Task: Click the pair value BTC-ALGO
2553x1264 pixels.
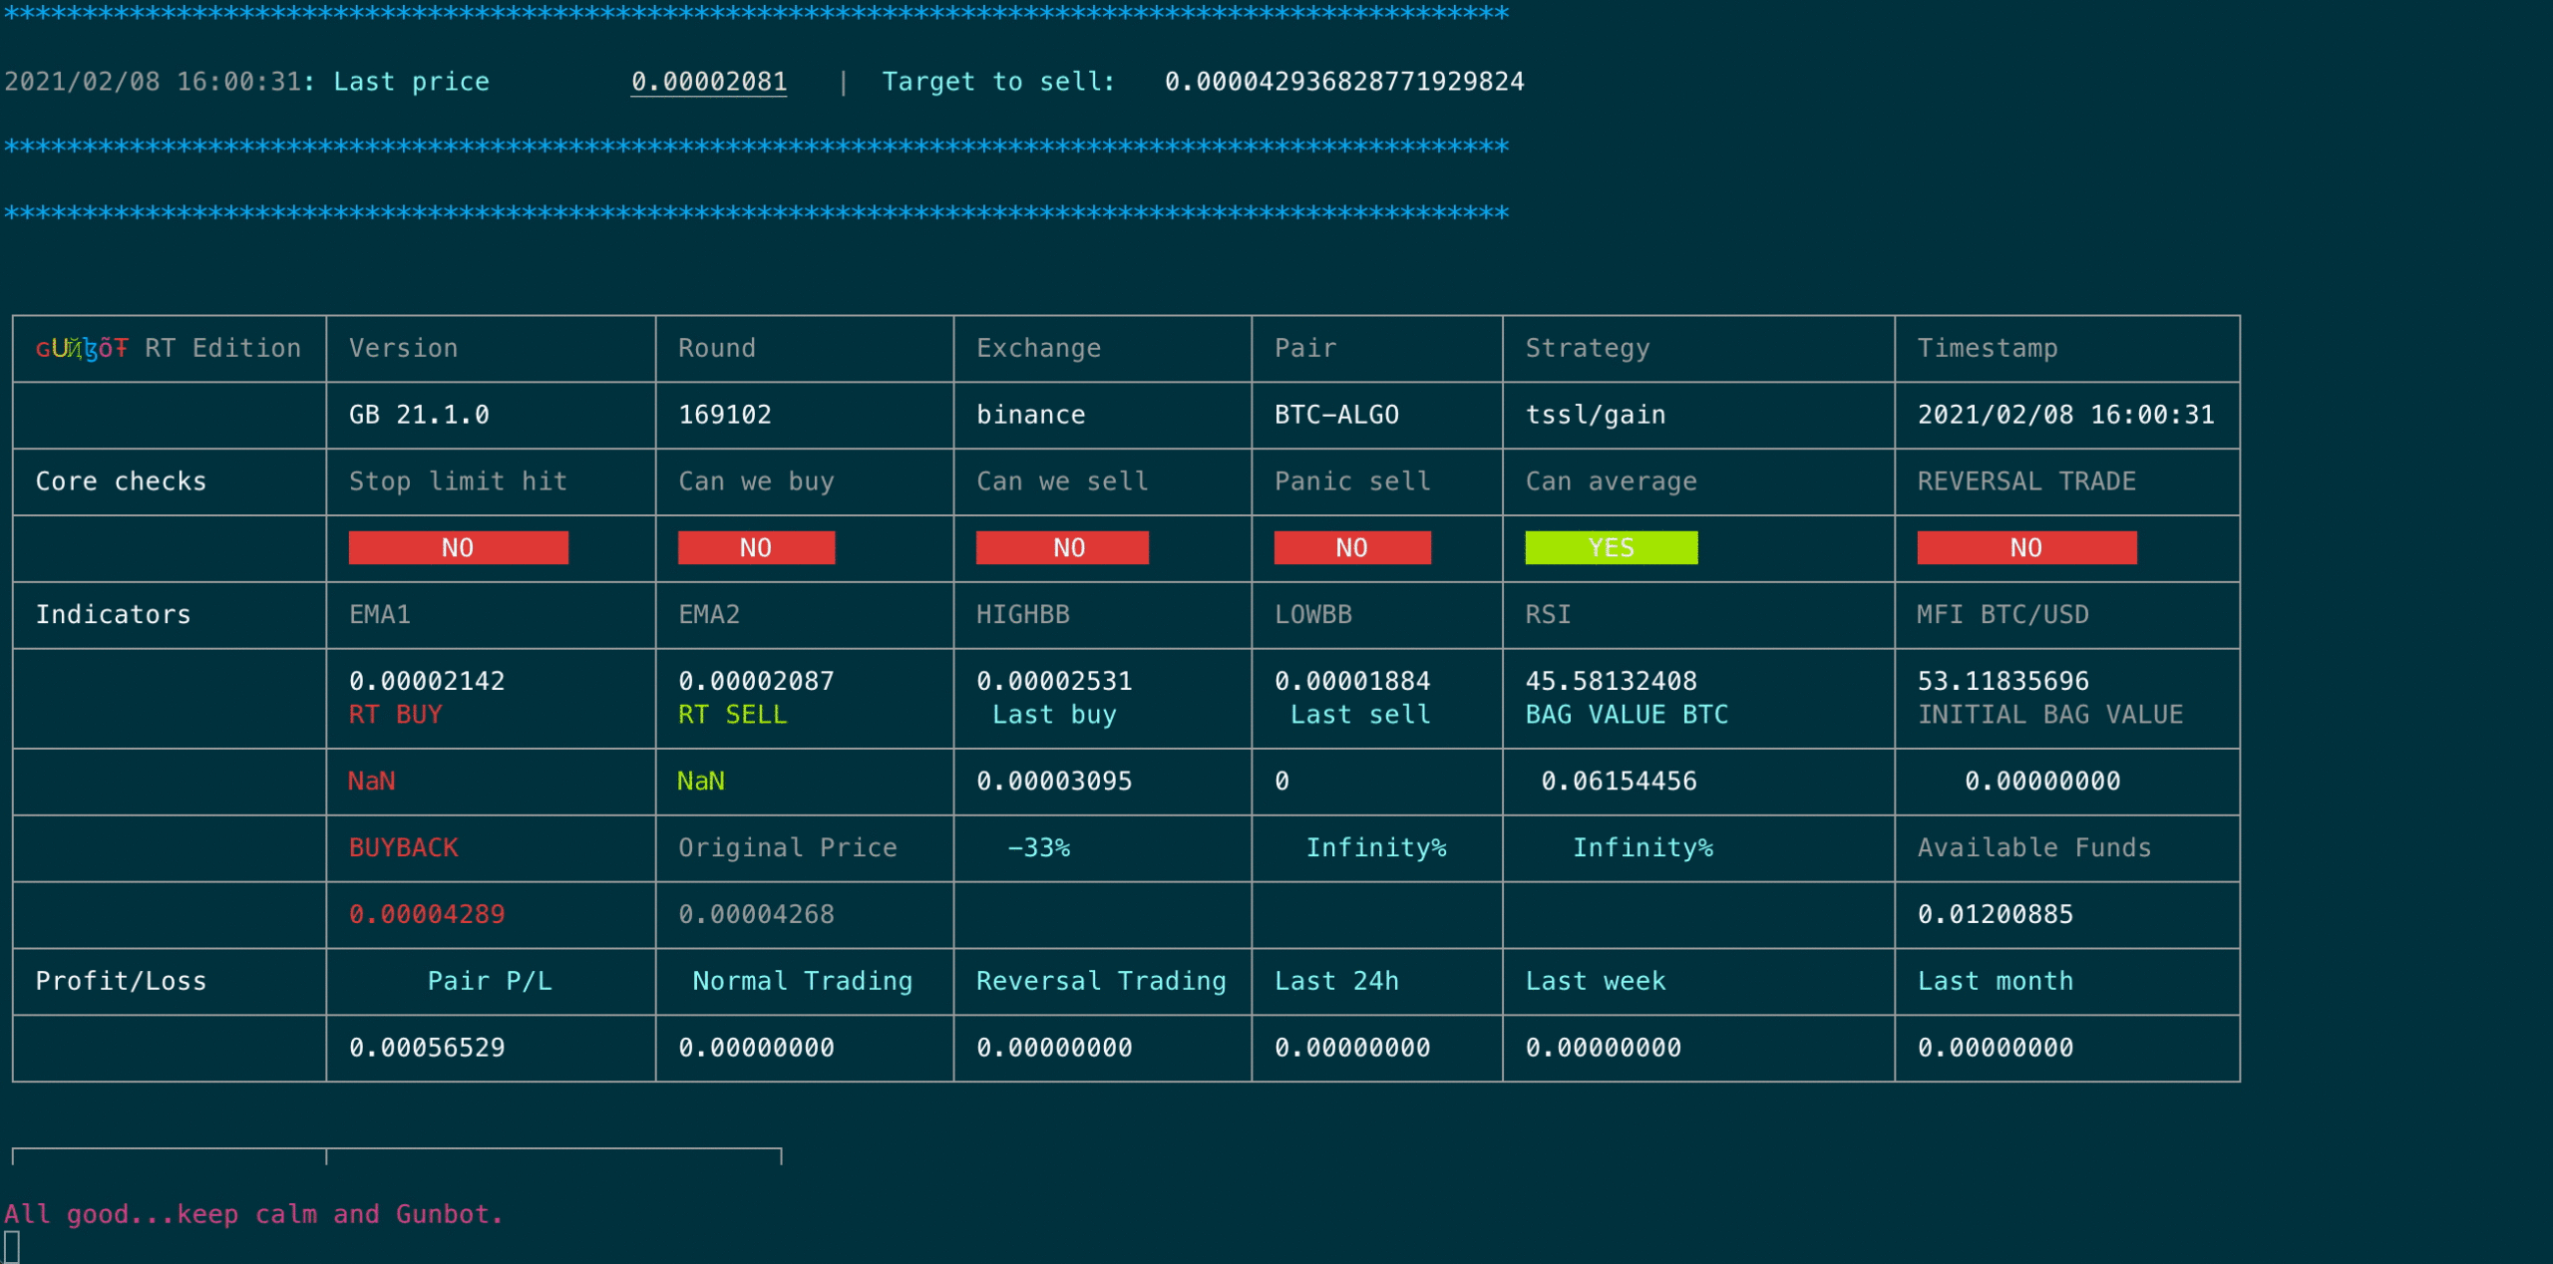Action: point(1336,415)
